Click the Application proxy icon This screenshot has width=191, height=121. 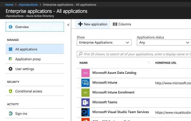pyautogui.click(x=10, y=59)
